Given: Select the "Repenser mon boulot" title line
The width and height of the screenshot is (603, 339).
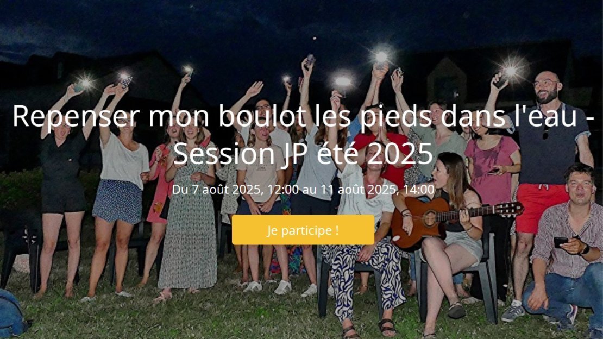Looking at the screenshot, I should [x=304, y=115].
